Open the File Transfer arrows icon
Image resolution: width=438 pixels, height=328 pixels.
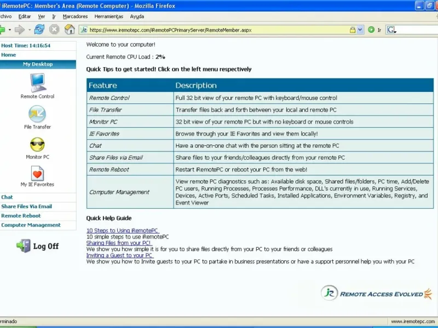(x=37, y=114)
